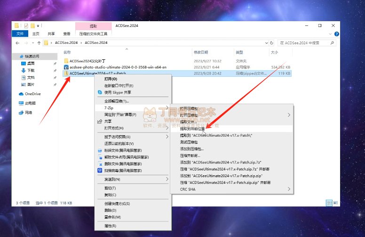365x237 pixels.
Task: Click the new folder icon in title bar
Action: [32, 25]
